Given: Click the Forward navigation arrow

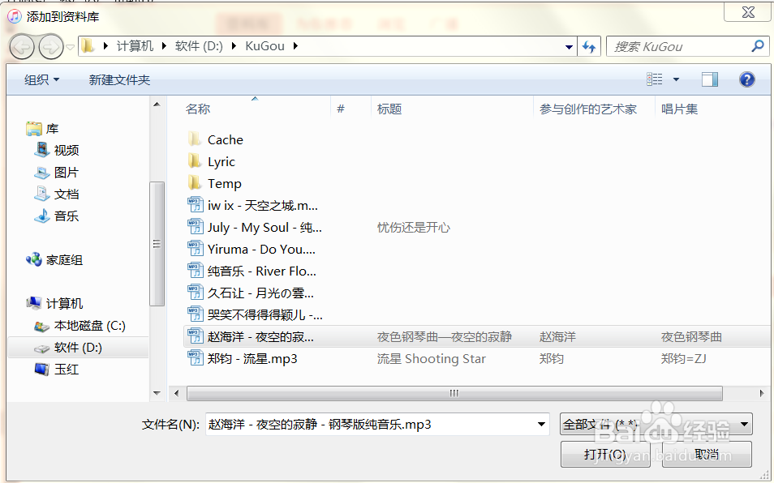Looking at the screenshot, I should [x=51, y=47].
